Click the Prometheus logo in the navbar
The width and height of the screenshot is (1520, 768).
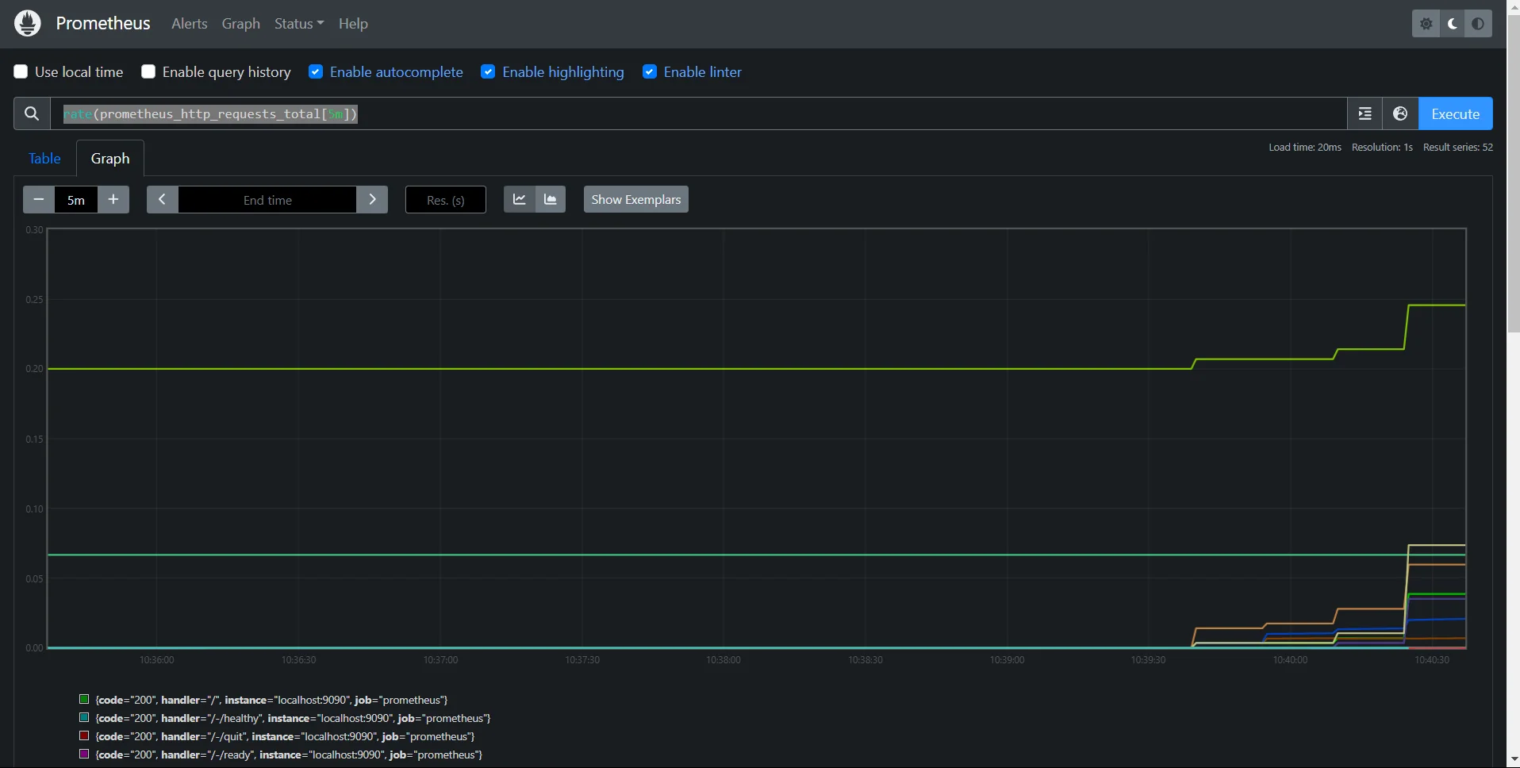27,23
